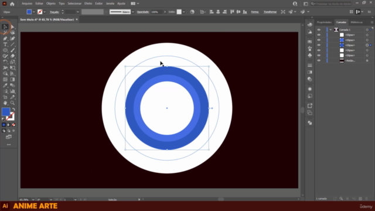Select the Pen tool
The height and width of the screenshot is (211, 375).
pyautogui.click(x=5, y=39)
